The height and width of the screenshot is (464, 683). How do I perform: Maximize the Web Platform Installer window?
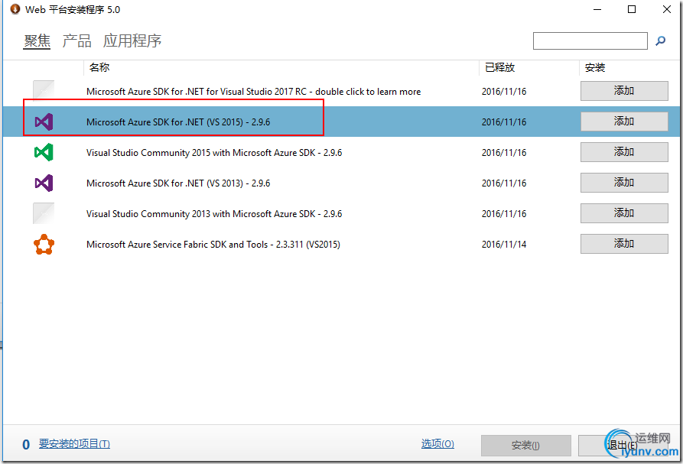point(632,9)
